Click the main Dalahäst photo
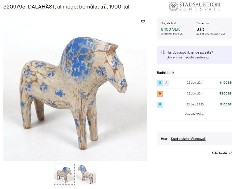Screen dimensions: 232x189 [75, 89]
